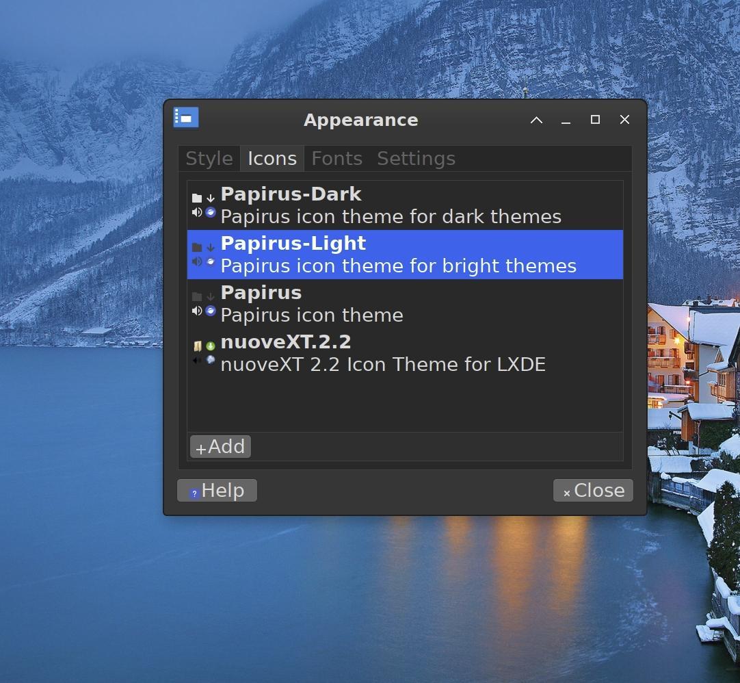Image resolution: width=740 pixels, height=683 pixels.
Task: Click "Papirus icon theme for dark themes" text
Action: (x=391, y=217)
